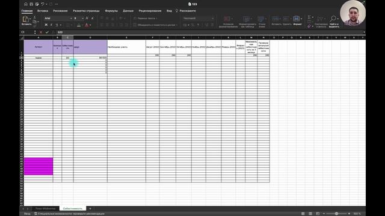Select the Артикул header cell
This screenshot has width=385, height=216.
38,47
